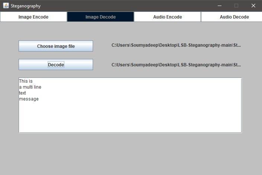Image resolution: width=262 pixels, height=175 pixels.
Task: Click the file path next to Decode
Action: (x=176, y=65)
